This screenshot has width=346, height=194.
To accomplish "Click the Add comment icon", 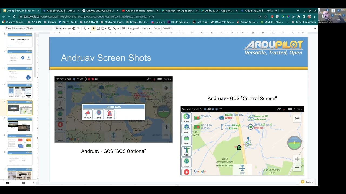I will point(123,28).
